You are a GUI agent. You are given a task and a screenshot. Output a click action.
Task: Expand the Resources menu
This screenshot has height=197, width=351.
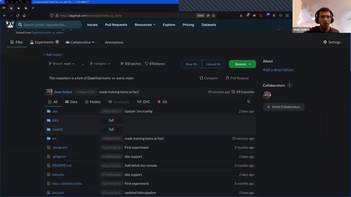[x=145, y=25]
